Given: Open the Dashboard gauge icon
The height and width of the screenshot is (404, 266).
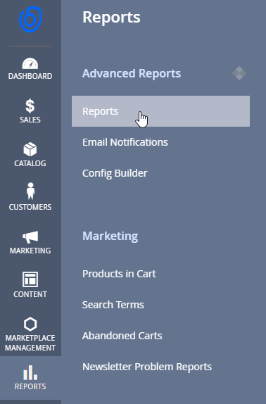Looking at the screenshot, I should [30, 63].
